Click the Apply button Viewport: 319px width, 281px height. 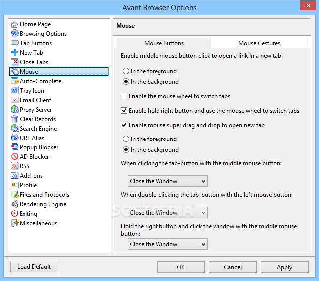(x=285, y=267)
